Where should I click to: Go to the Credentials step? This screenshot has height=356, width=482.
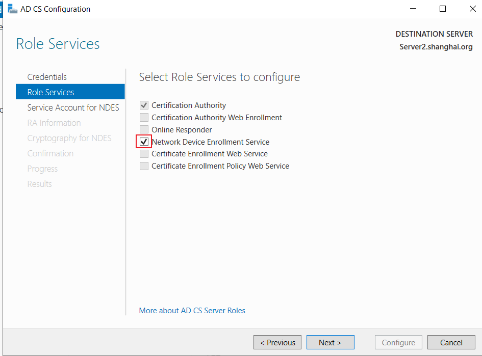[47, 77]
